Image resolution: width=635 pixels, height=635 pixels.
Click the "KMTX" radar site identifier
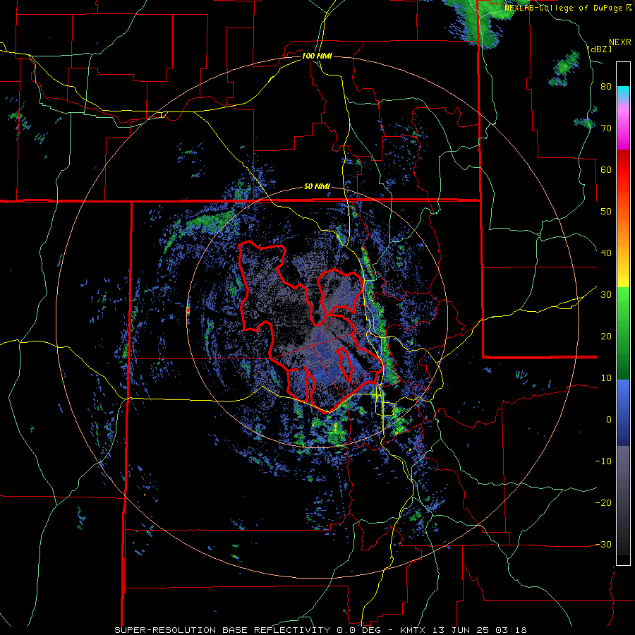pos(413,630)
